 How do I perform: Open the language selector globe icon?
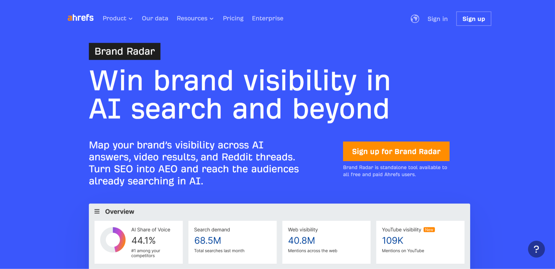point(414,19)
